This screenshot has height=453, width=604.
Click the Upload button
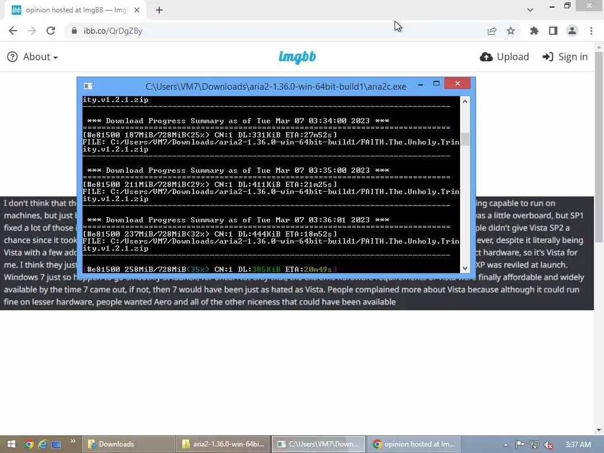[x=504, y=57]
